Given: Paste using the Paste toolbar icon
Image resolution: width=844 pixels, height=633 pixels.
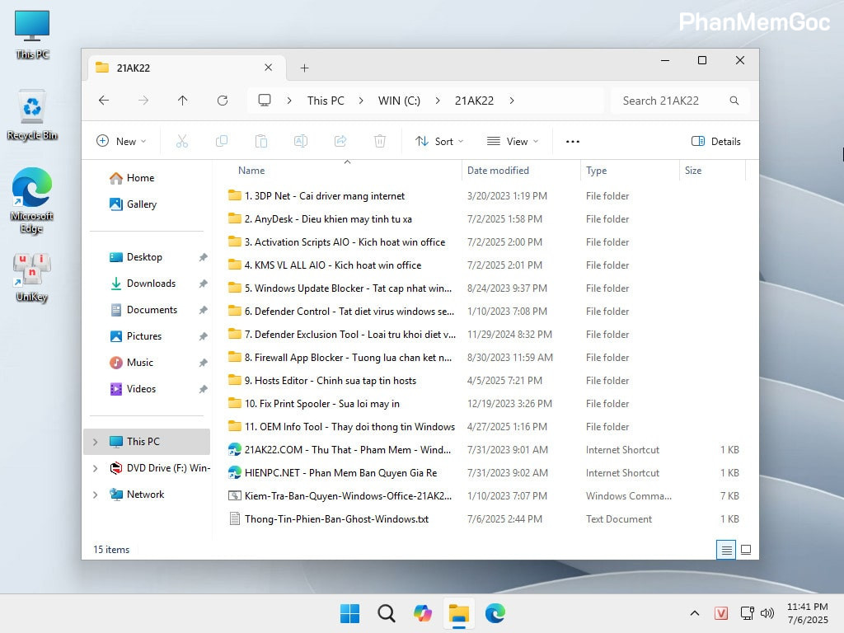Looking at the screenshot, I should pyautogui.click(x=261, y=141).
